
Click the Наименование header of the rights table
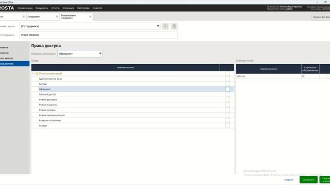(x=125, y=67)
